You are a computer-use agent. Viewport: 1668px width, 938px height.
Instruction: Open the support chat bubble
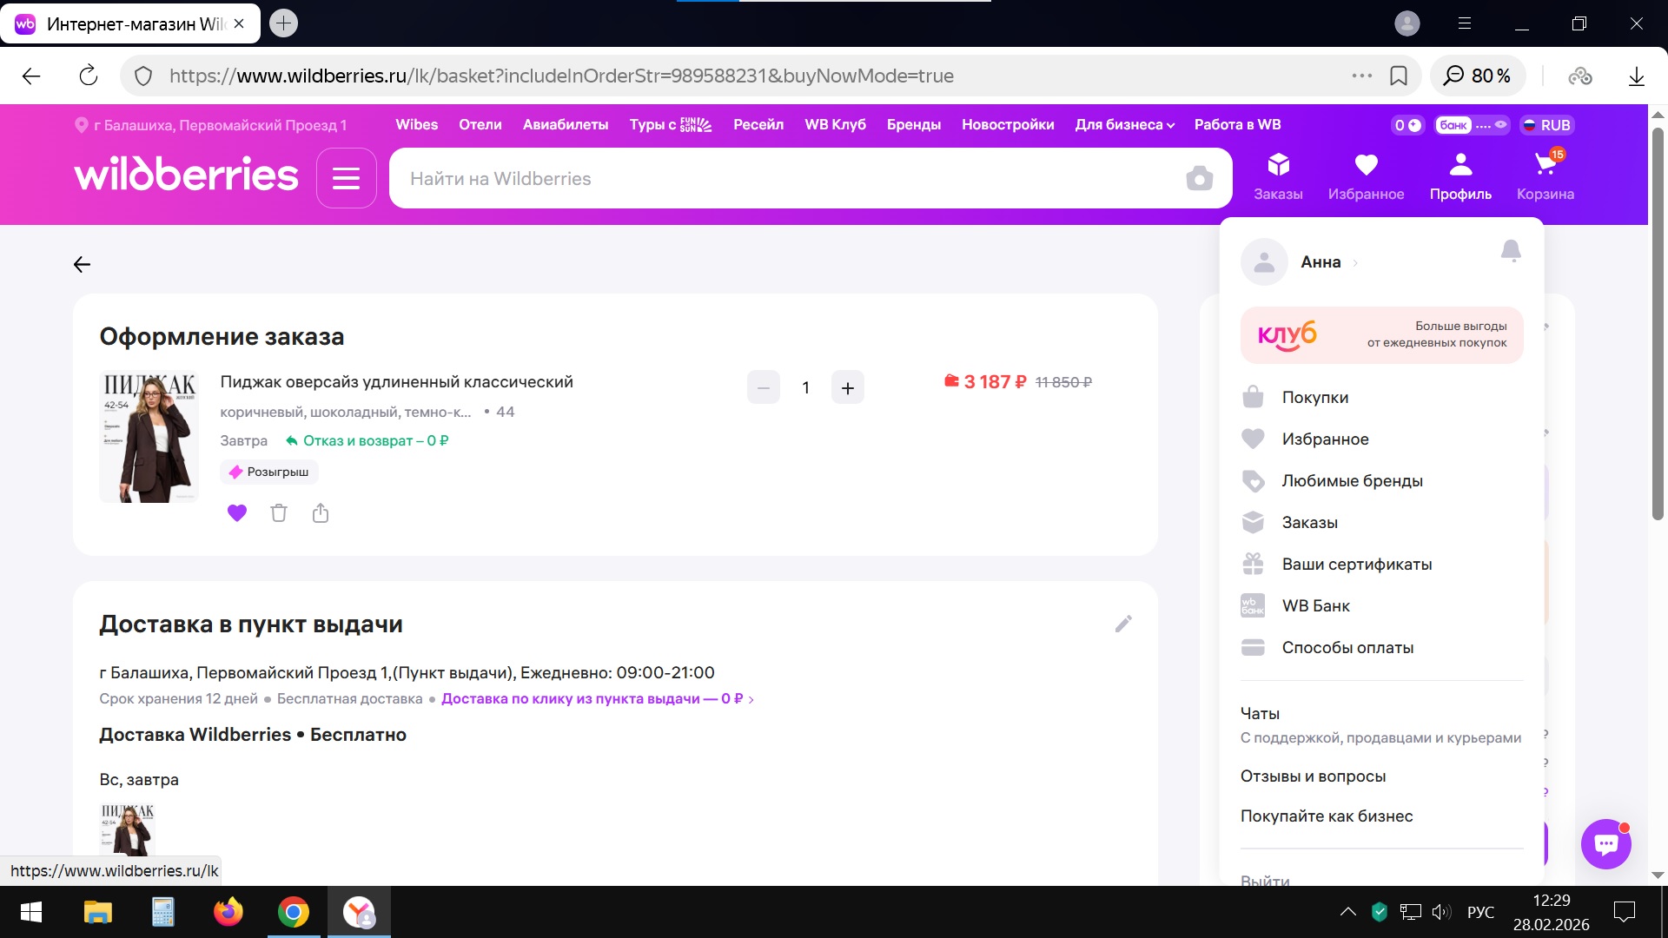(1605, 843)
